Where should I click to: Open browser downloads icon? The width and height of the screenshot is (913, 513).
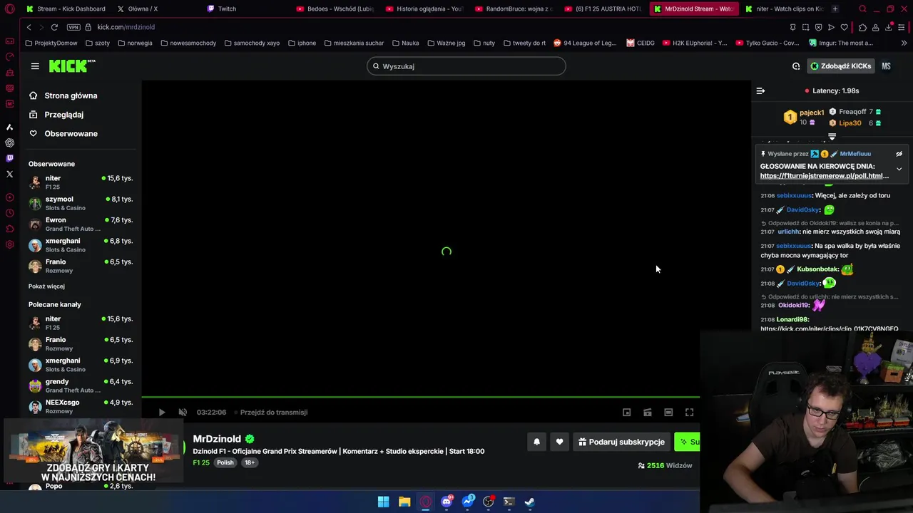click(888, 27)
